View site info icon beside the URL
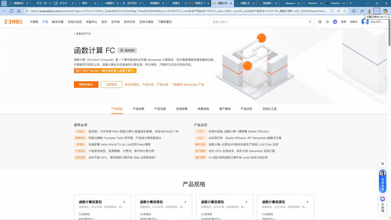The image size is (391, 220). (x=27, y=11)
